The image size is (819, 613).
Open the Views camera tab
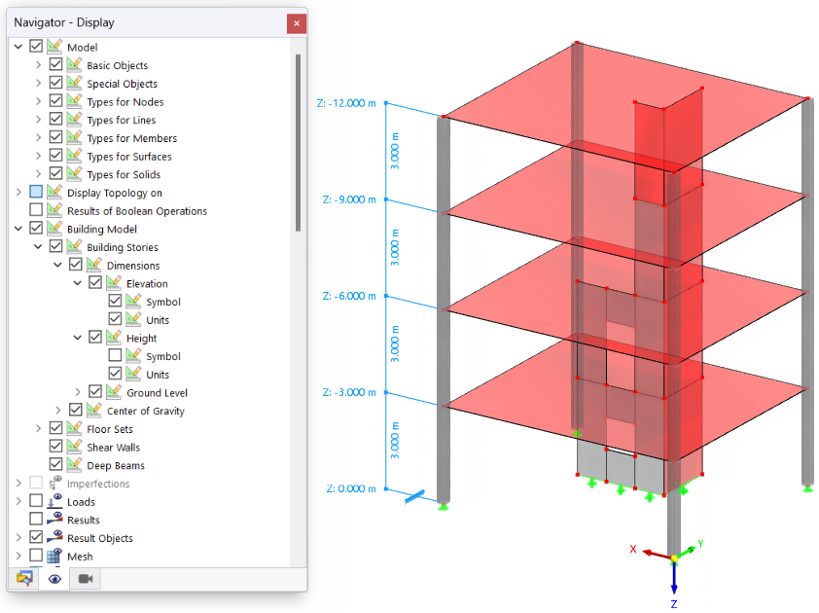(x=86, y=579)
